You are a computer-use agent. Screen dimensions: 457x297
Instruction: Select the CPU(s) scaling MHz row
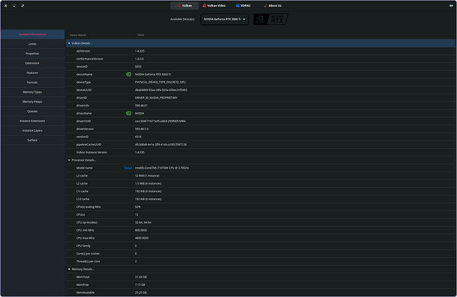(x=260, y=207)
